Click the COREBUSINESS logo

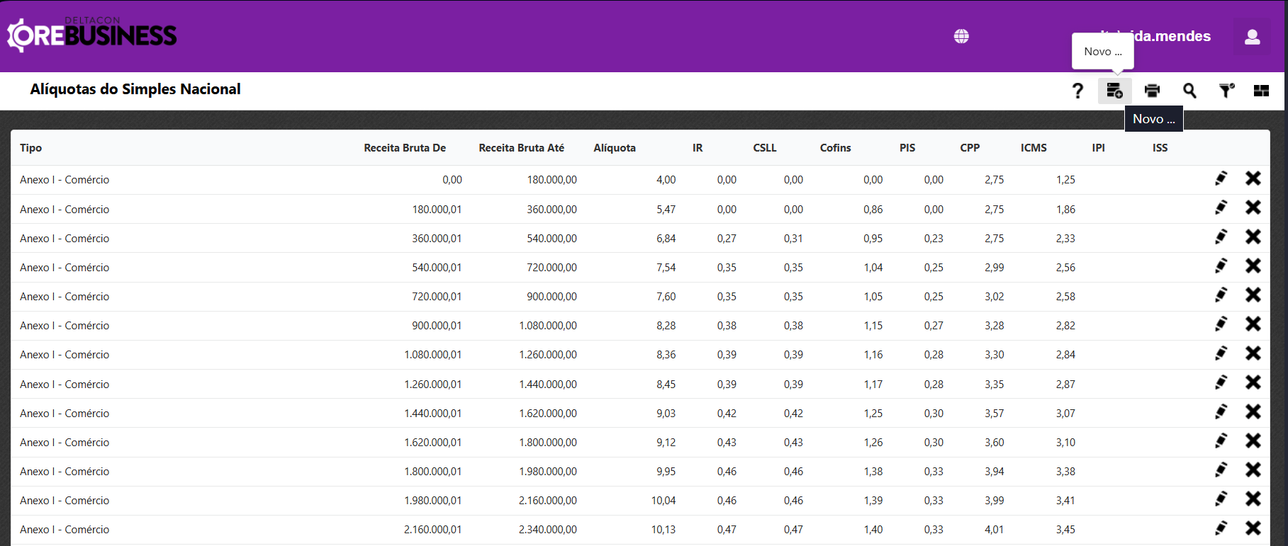coord(92,35)
